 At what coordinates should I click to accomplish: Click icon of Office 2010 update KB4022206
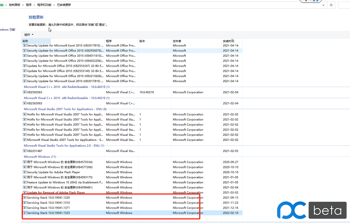coord(25,61)
